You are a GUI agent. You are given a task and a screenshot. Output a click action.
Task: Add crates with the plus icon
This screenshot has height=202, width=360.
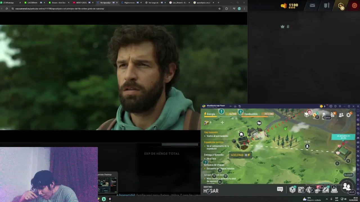pyautogui.click(x=222, y=122)
